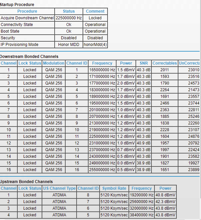Click the US Channel Type column header
The width and height of the screenshot is (201, 220).
pyautogui.click(x=59, y=188)
